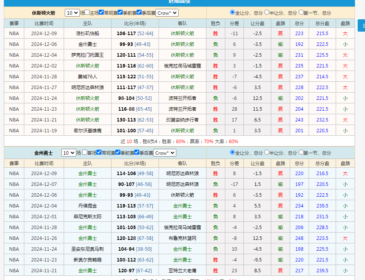Open the Crow* odds dropdown in Rockets section
The image size is (365, 280).
coord(167,13)
